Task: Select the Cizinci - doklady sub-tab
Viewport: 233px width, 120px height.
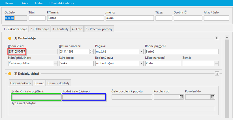Action: pyautogui.click(x=58, y=83)
